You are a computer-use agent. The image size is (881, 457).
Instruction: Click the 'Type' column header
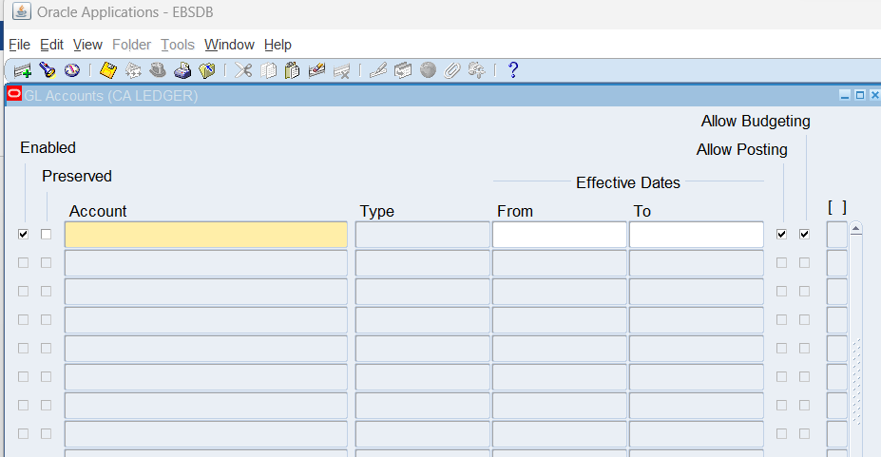(377, 211)
